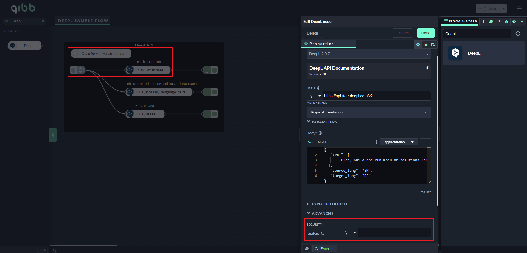Clear the DeepL palette search filter
The image size is (527, 253).
(43, 21)
